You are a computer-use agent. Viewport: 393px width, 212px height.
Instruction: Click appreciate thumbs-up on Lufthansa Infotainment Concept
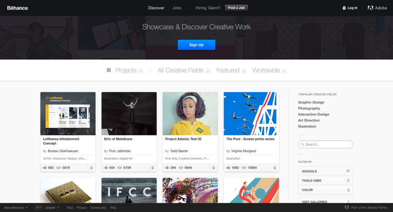[x=45, y=168]
